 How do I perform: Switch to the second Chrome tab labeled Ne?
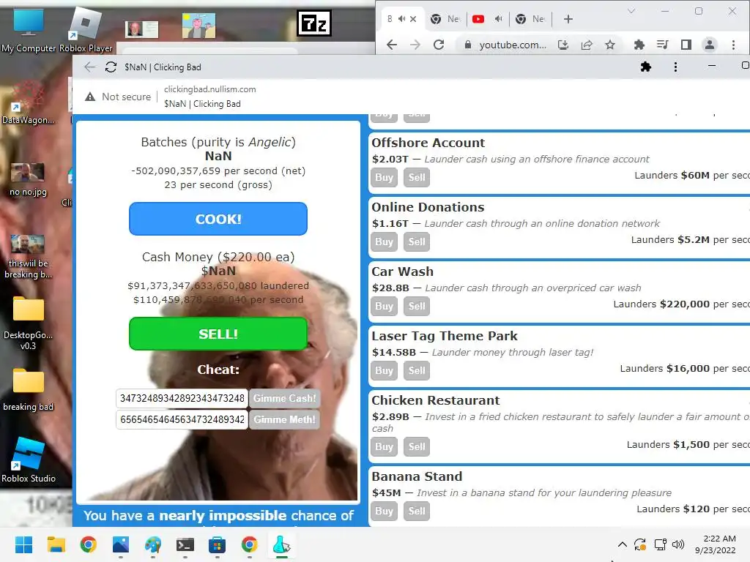click(x=445, y=19)
